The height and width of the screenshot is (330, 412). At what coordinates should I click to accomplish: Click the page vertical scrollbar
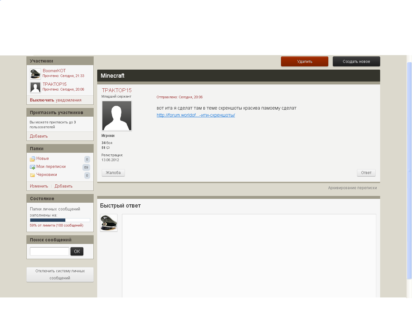click(409, 171)
